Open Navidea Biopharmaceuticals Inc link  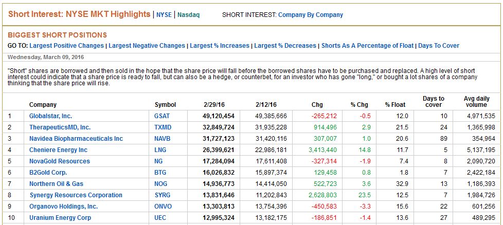pyautogui.click(x=76, y=139)
